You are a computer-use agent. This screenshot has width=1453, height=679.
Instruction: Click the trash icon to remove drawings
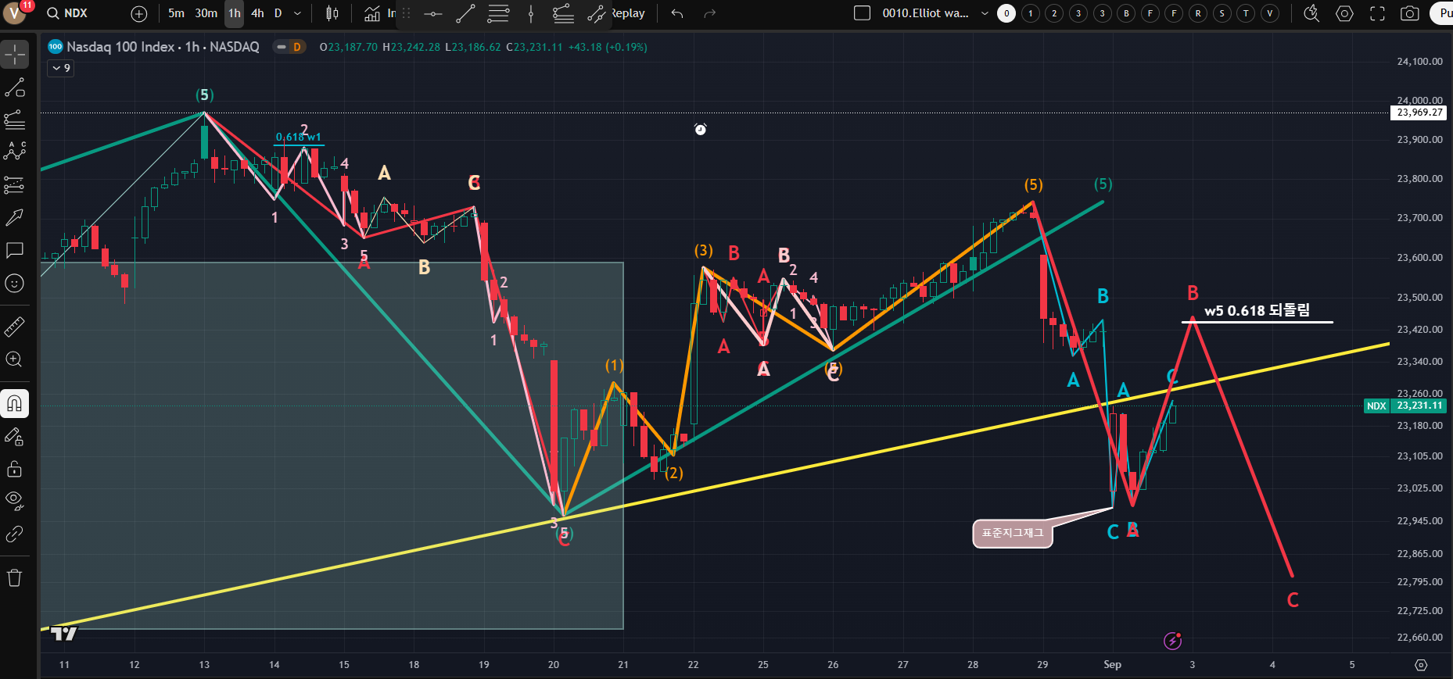click(15, 578)
